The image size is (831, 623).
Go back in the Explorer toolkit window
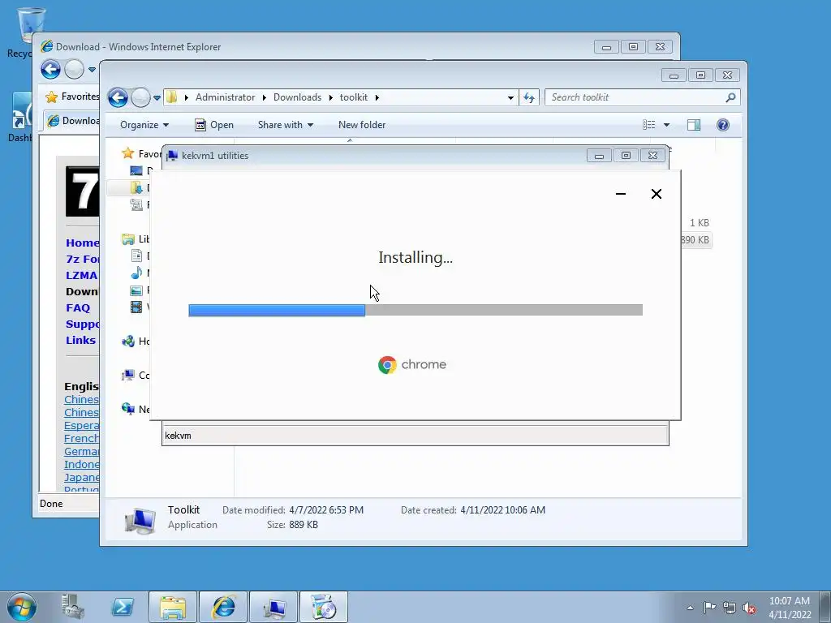tap(118, 97)
